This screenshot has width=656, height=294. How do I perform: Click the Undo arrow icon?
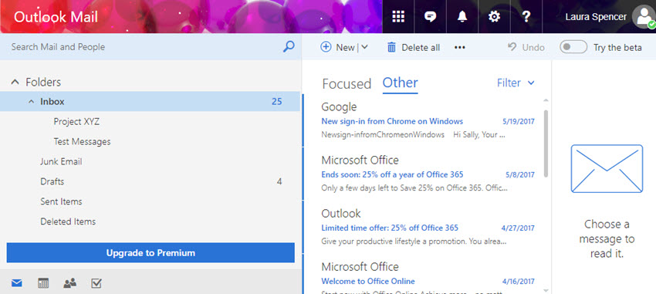click(x=512, y=46)
